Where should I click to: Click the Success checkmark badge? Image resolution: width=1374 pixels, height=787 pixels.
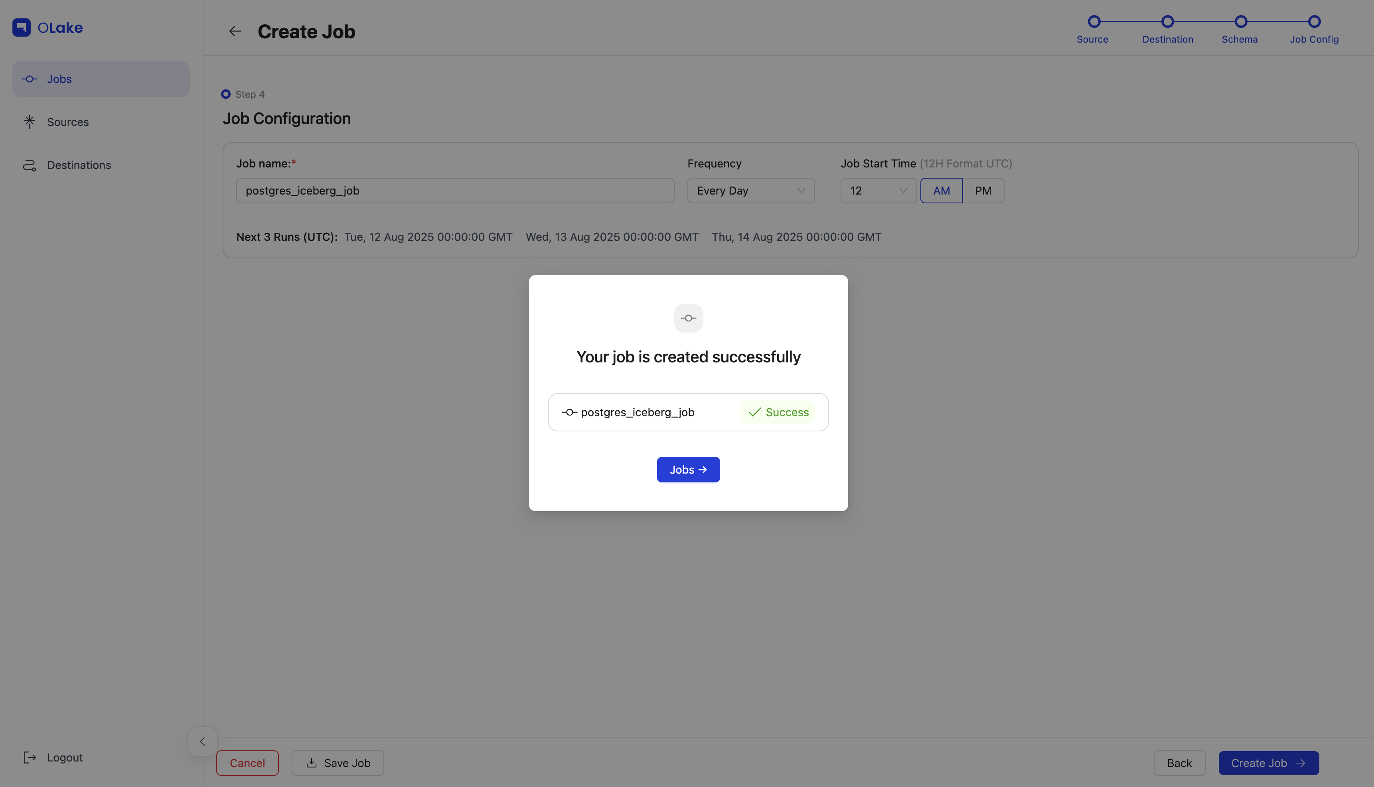[x=778, y=412]
